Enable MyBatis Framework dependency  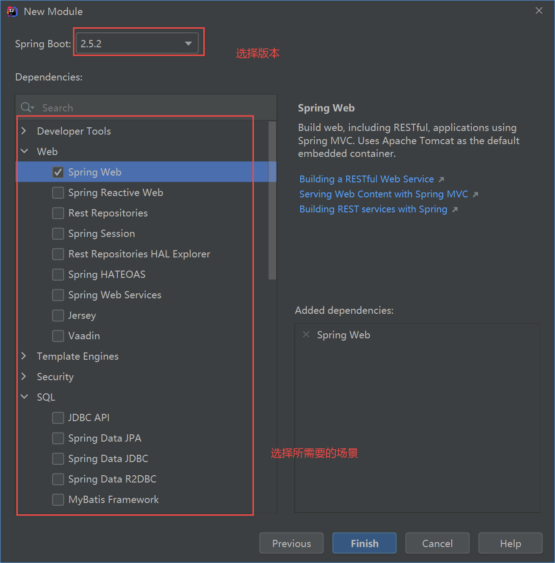click(58, 499)
